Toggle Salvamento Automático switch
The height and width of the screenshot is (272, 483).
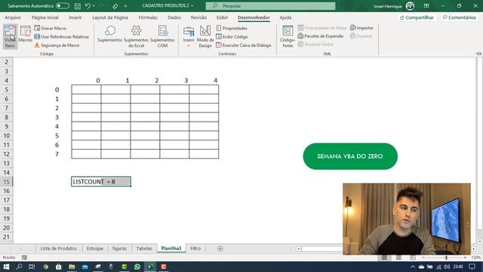(x=63, y=6)
